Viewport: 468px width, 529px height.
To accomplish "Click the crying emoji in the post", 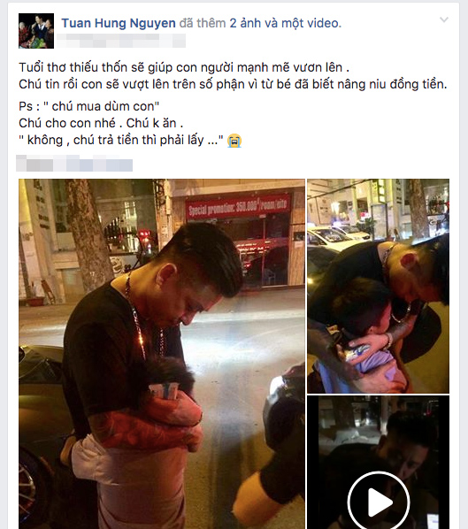I will click(x=234, y=141).
